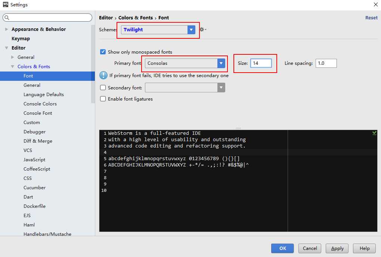Enable font ligatures checkbox

click(x=103, y=99)
